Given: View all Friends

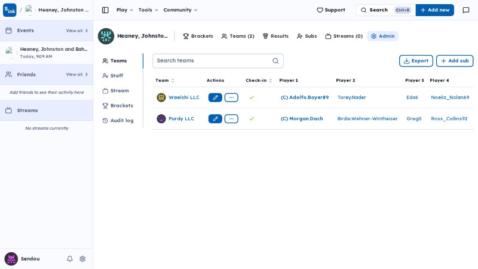Looking at the screenshot, I should coord(77,74).
